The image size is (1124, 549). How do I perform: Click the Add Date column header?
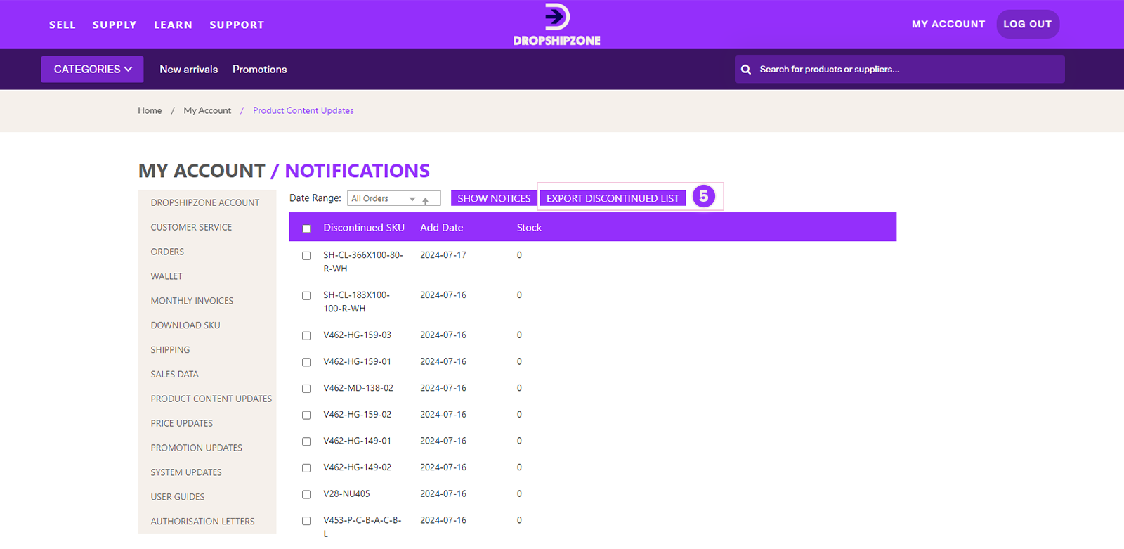441,228
